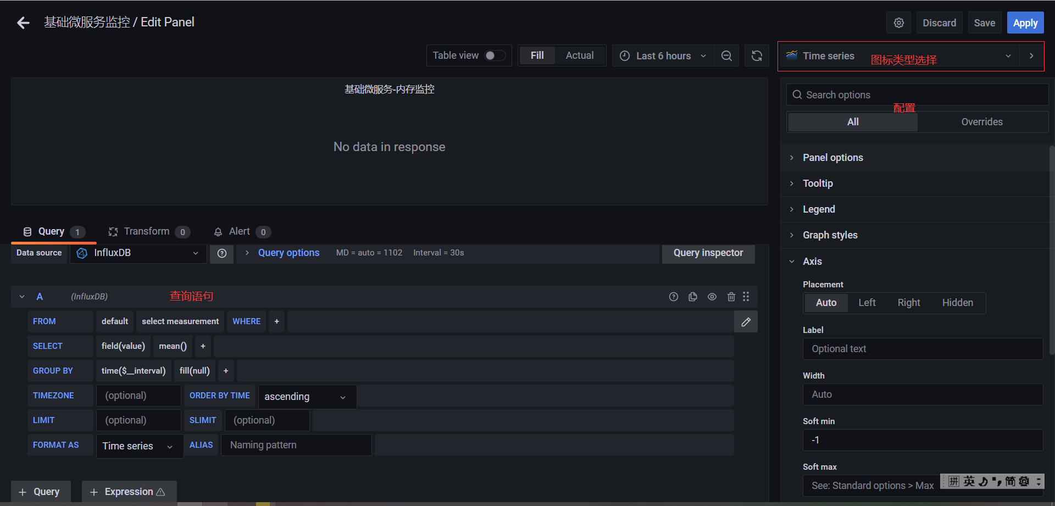The height and width of the screenshot is (506, 1055).
Task: Open the Time series visualization picker
Action: point(899,56)
